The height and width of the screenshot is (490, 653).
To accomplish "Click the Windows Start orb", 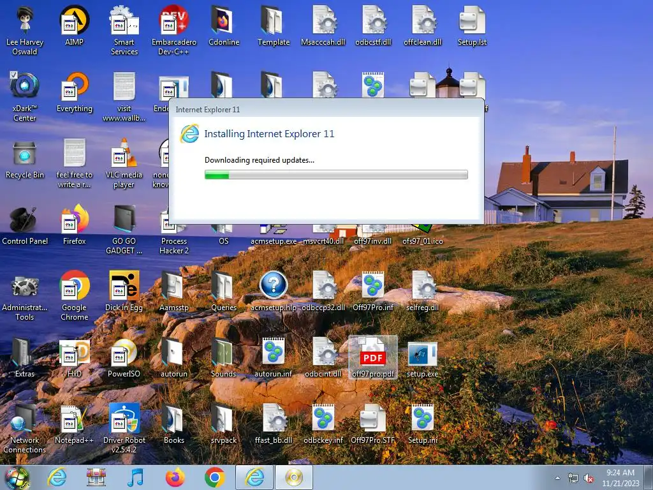I will tap(17, 478).
